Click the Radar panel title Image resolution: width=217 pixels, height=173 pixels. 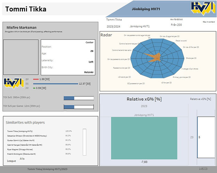pos(106,35)
